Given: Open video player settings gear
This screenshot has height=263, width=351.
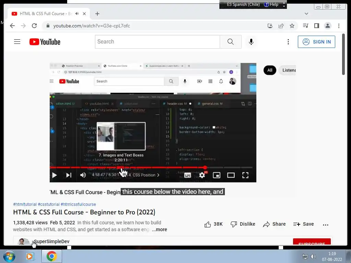Looking at the screenshot, I should pos(202,175).
